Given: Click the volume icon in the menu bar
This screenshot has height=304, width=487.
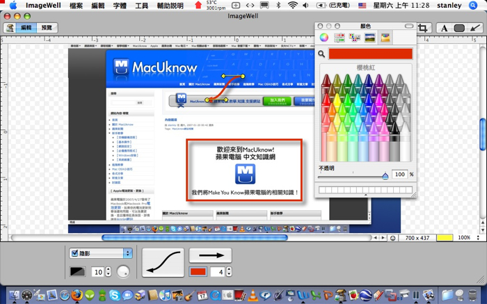Looking at the screenshot, I should [305, 6].
